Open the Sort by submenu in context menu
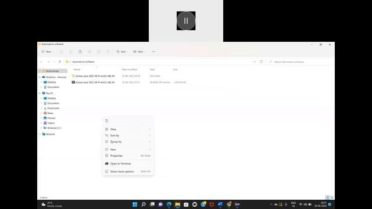Viewport: 372px width, 209px height. [x=128, y=135]
